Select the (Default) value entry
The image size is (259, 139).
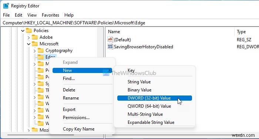tap(122, 40)
